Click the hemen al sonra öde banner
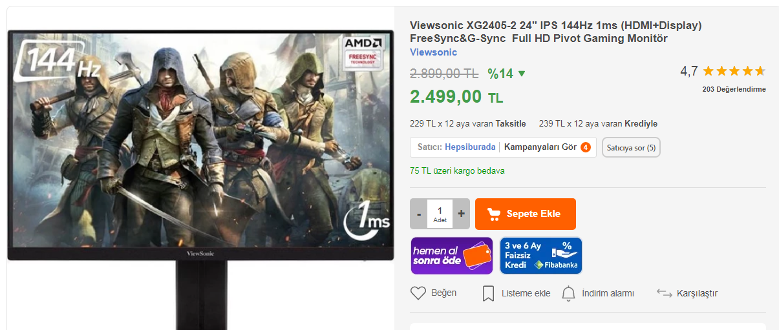779x330 pixels. pos(452,256)
